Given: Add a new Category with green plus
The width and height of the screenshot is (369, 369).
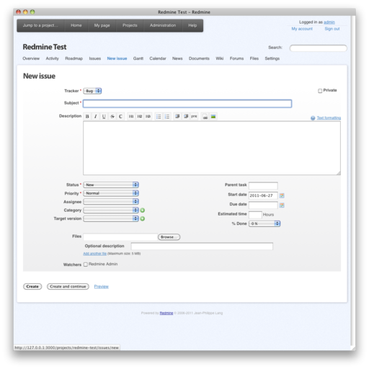Looking at the screenshot, I should (x=143, y=210).
